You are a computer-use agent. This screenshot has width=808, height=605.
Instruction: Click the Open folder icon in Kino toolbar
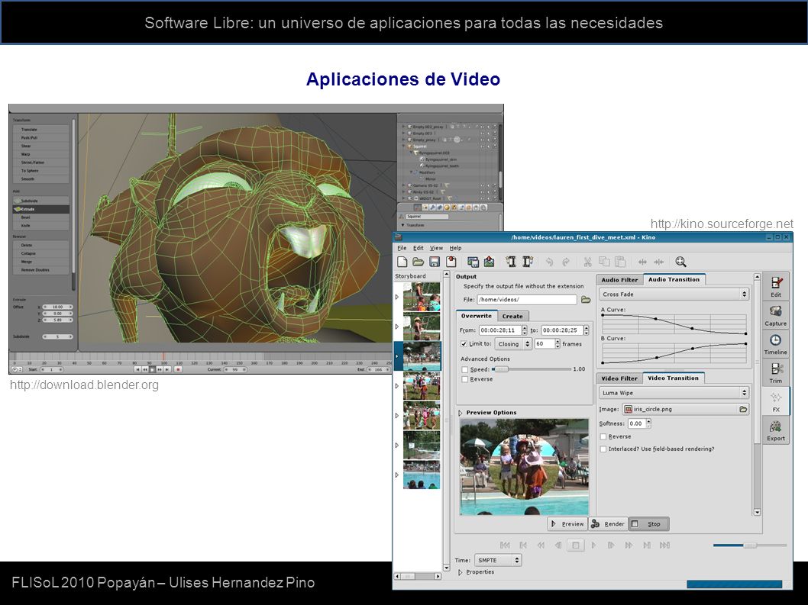[418, 262]
